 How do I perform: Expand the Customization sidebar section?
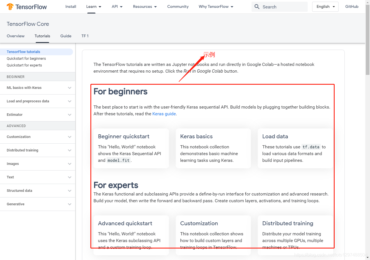38,137
